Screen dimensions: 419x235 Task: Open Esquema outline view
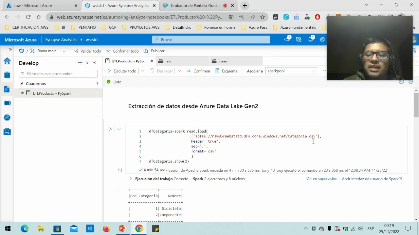point(227,71)
